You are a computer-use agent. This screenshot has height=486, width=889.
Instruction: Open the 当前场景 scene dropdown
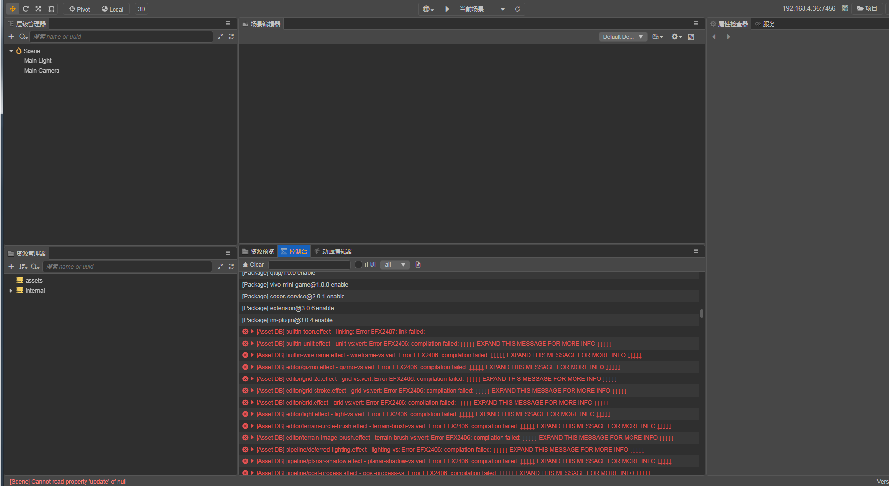482,9
